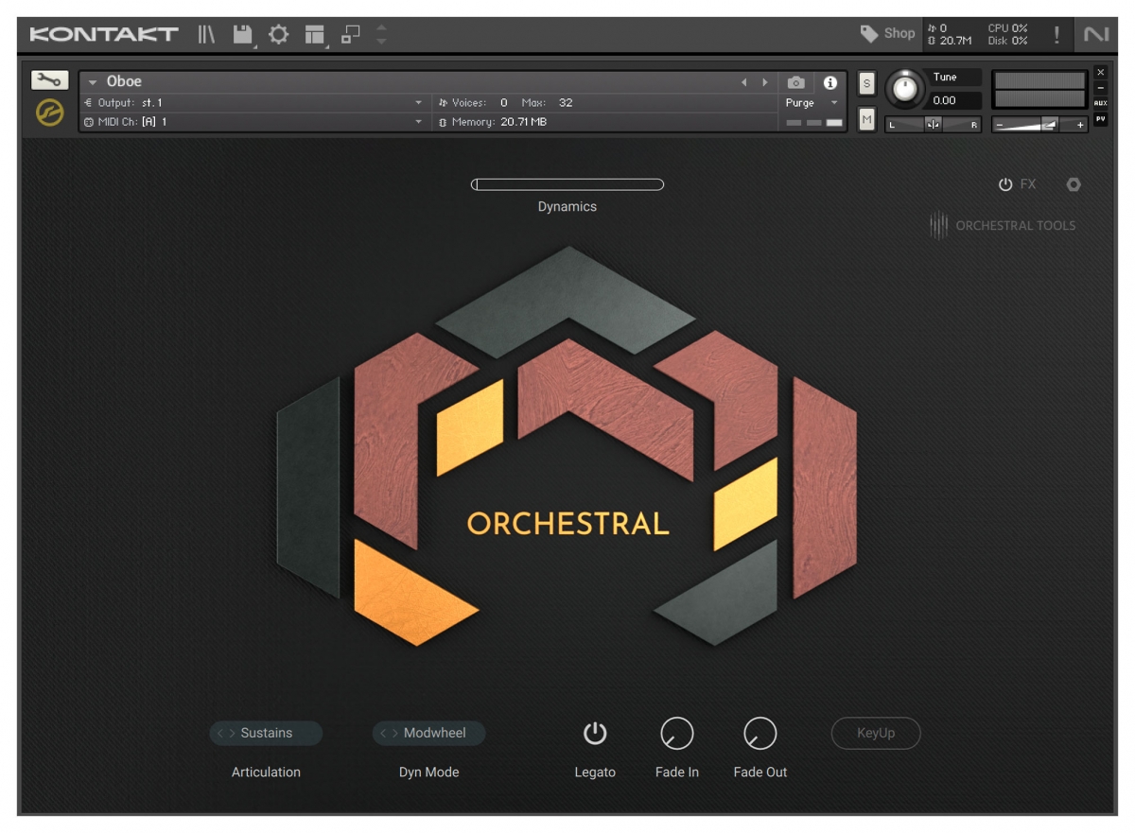Select previous Dyn Mode with left chevron
The image size is (1135, 833).
click(383, 733)
